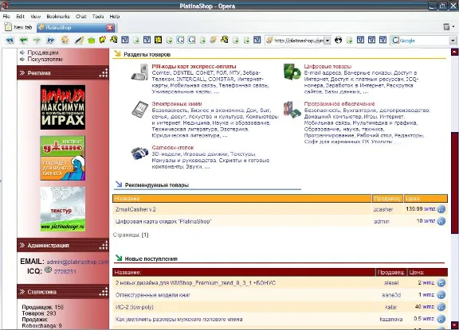Close the PlatinaShop tab with red X
Viewport: 459px width, 330px height.
110,28
